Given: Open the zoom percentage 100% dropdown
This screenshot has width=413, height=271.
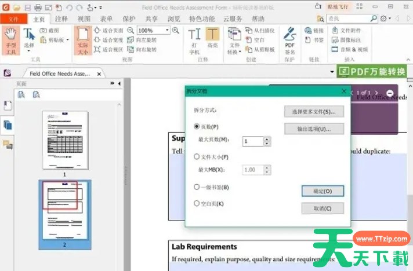Looking at the screenshot, I should click(167, 30).
